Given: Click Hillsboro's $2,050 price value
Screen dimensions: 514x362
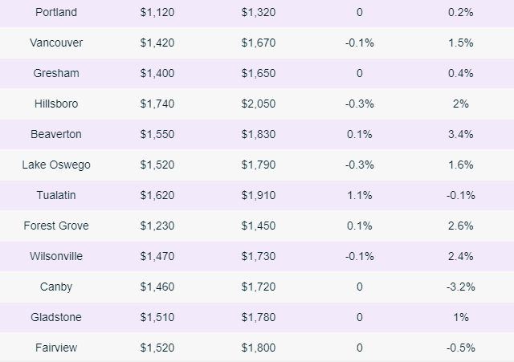Looking at the screenshot, I should point(258,104).
